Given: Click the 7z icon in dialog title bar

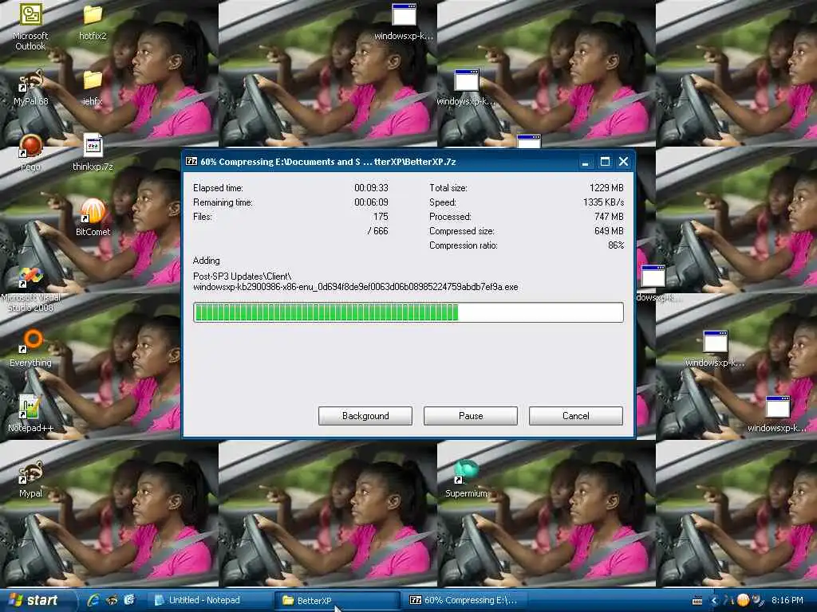Looking at the screenshot, I should point(191,161).
